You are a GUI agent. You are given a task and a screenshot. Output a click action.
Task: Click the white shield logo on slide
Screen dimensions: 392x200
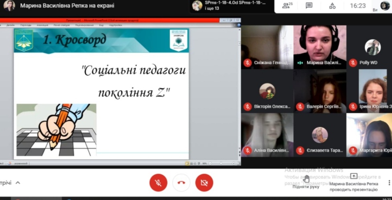tap(178, 40)
